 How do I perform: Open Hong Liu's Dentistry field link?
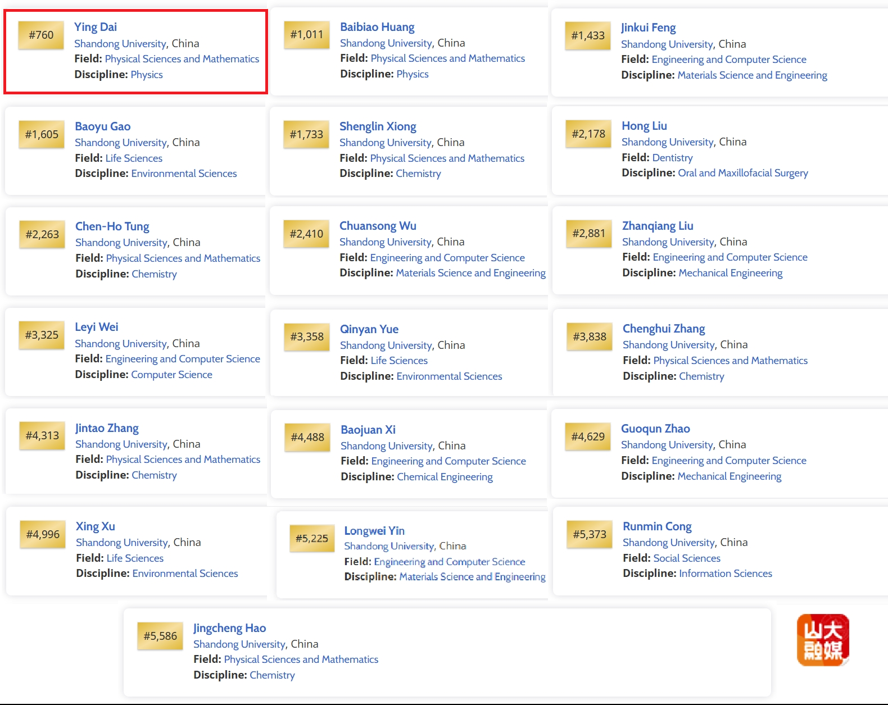pyautogui.click(x=673, y=158)
